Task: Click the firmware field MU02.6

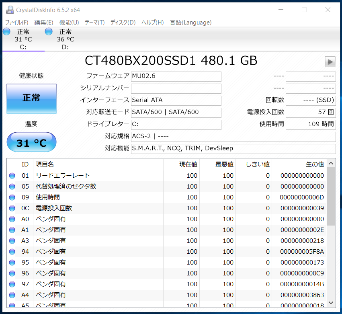Action: 176,76
